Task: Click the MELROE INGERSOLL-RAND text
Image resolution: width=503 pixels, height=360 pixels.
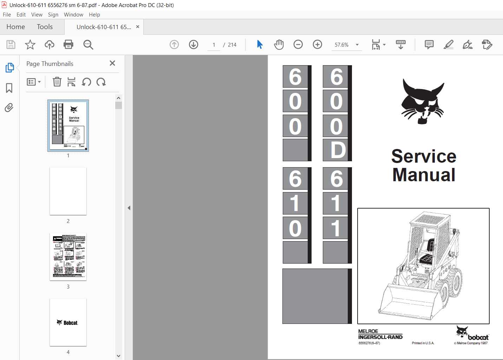Action: pyautogui.click(x=380, y=334)
